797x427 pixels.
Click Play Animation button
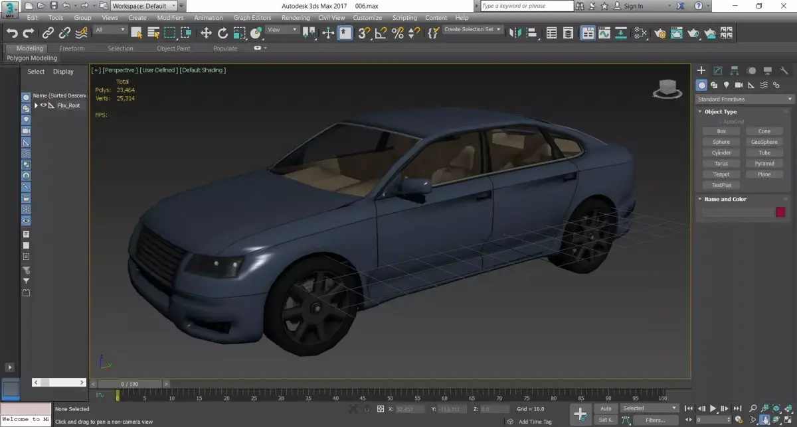(713, 408)
